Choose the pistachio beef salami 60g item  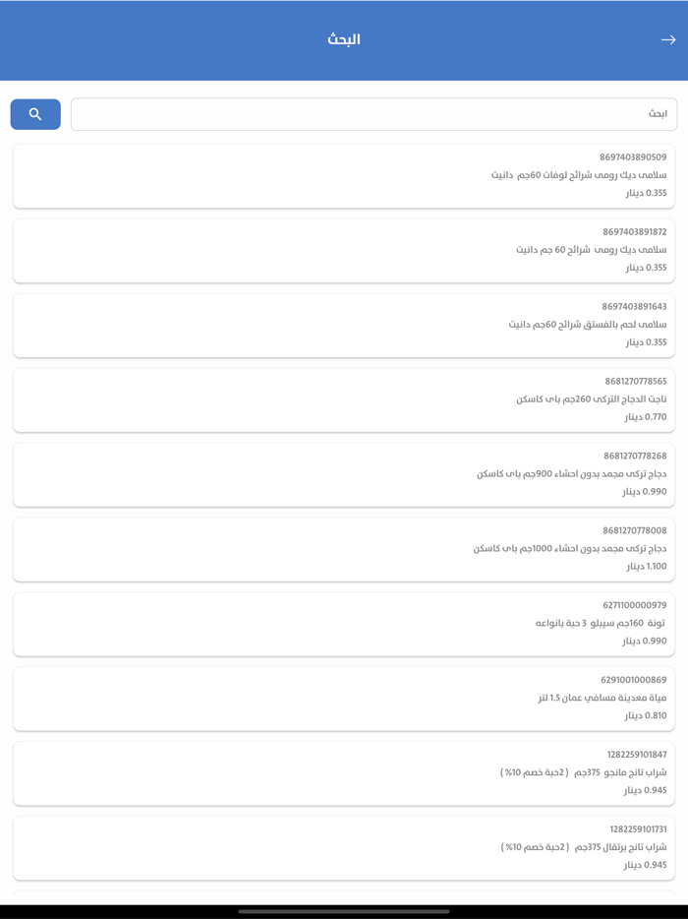click(344, 325)
